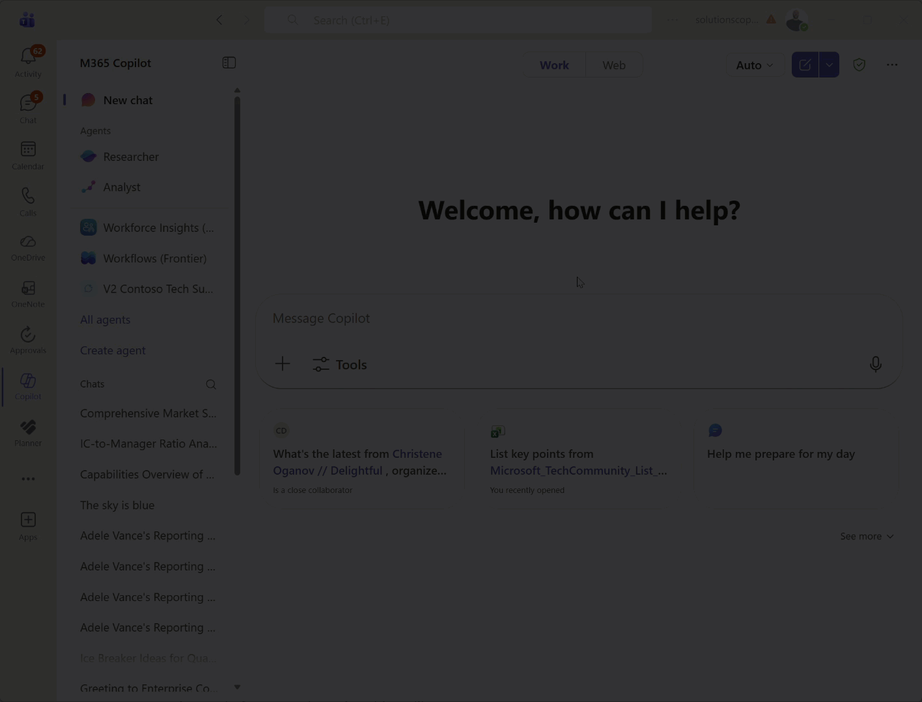Click the Chats section header

pos(92,384)
